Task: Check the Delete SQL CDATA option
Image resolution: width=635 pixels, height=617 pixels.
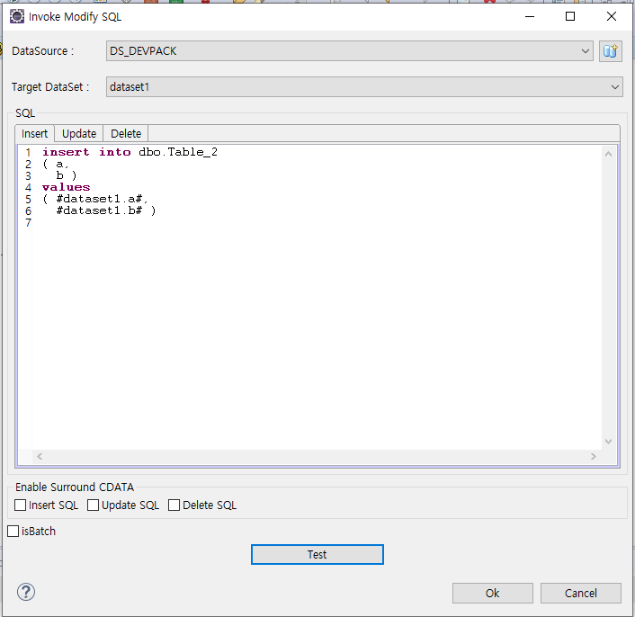Action: [174, 505]
